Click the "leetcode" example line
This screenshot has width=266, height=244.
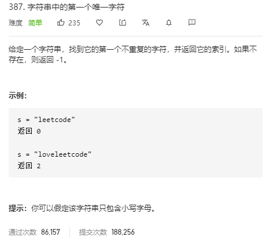46,120
